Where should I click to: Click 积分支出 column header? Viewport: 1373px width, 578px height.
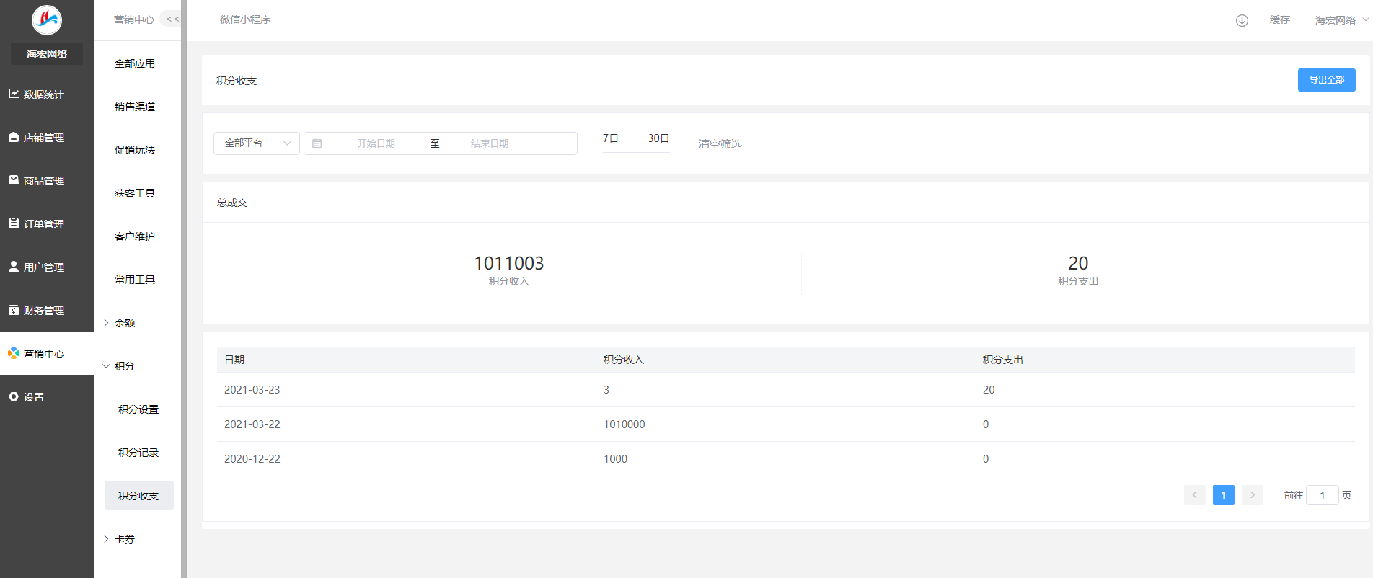point(1003,360)
